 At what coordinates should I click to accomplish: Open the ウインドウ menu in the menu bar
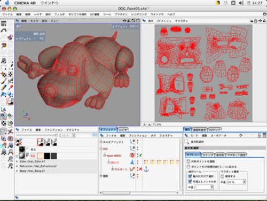[x=50, y=3]
